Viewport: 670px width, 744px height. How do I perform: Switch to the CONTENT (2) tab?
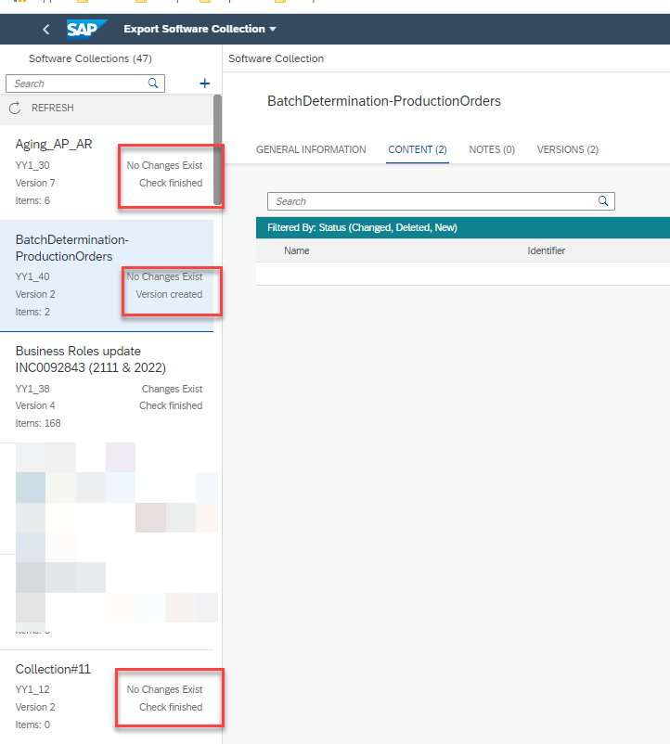click(x=418, y=150)
